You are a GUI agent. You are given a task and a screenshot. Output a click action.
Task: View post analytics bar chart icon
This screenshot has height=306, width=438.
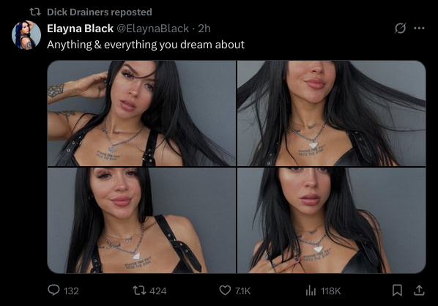click(x=311, y=291)
